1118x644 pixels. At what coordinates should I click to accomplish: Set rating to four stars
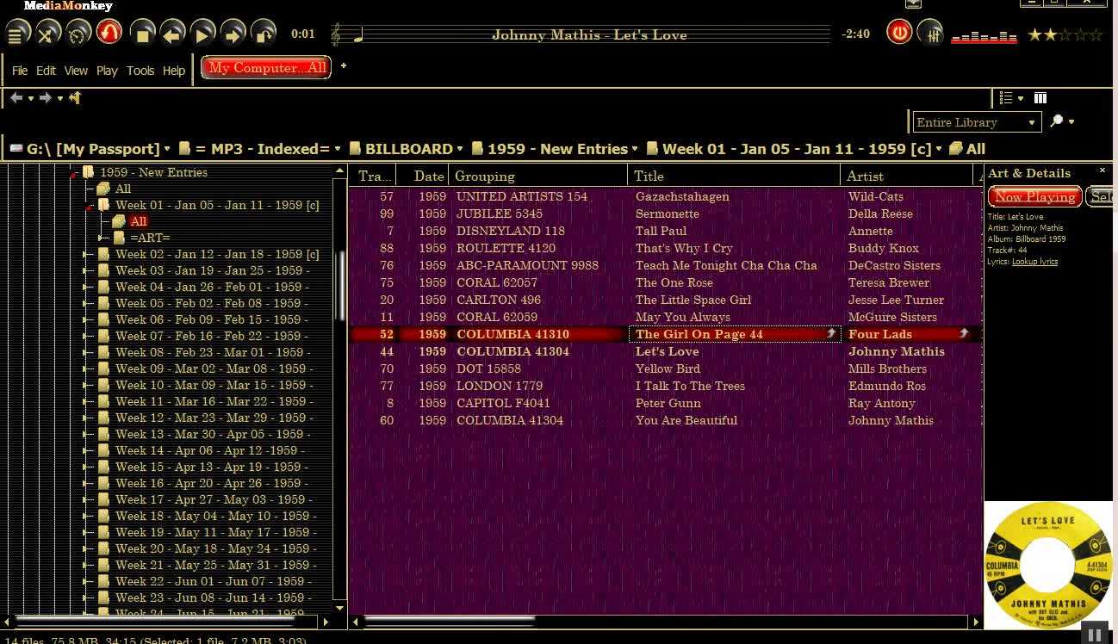[1080, 34]
